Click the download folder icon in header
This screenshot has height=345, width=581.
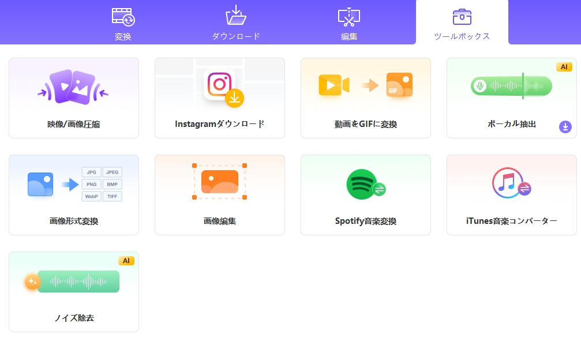[236, 15]
